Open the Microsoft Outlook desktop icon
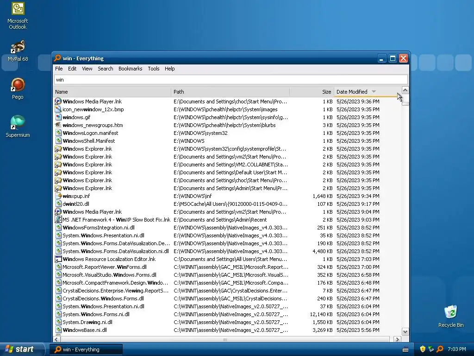The image size is (474, 356). point(18,16)
